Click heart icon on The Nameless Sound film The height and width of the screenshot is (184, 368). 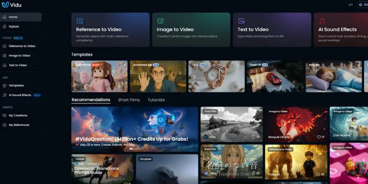[253, 174]
